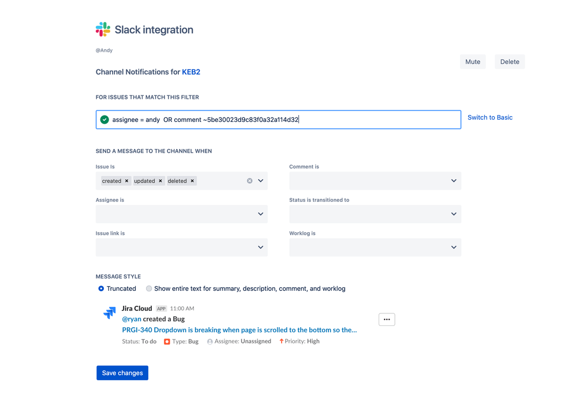Click the 'created' tag label
576x404 pixels.
(x=111, y=181)
